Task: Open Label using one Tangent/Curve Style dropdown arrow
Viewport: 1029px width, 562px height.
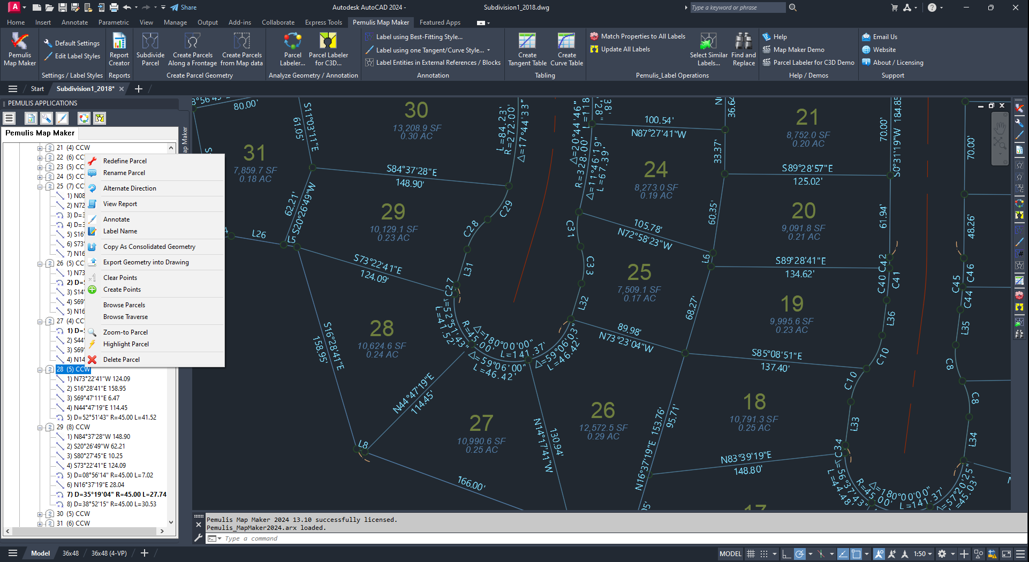Action: [x=488, y=50]
